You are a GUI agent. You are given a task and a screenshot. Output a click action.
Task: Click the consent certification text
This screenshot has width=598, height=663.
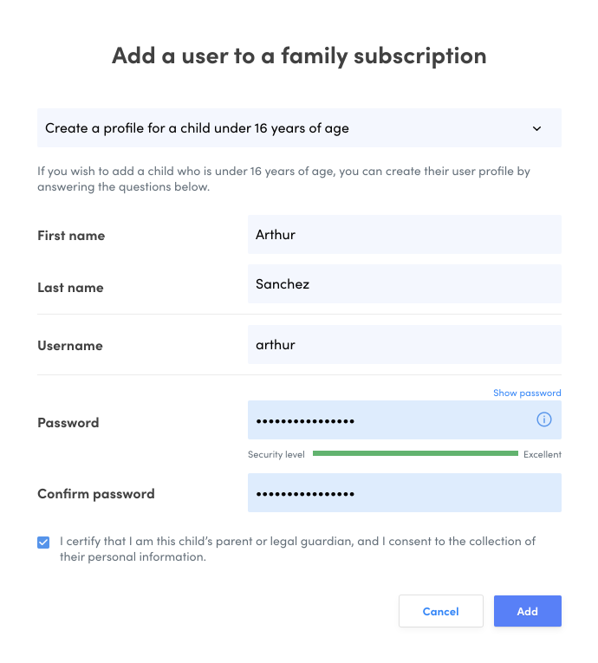point(297,549)
